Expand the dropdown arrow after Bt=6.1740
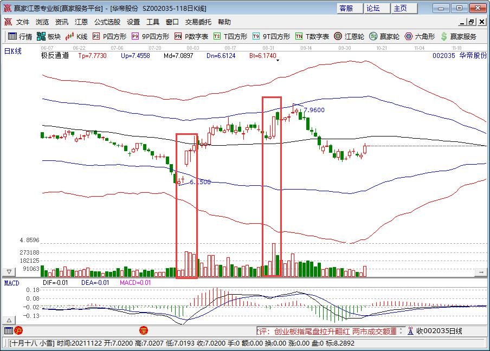The width and height of the screenshot is (490, 351). pyautogui.click(x=278, y=60)
